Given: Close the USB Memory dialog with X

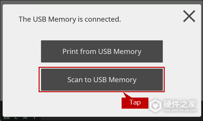Looking at the screenshot, I should [x=189, y=16].
